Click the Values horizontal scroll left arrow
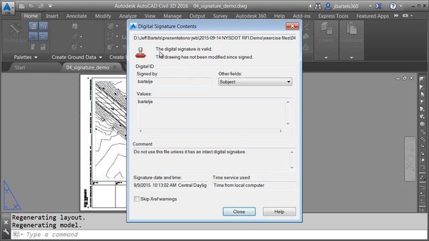This screenshot has width=429, height=241. point(141,131)
